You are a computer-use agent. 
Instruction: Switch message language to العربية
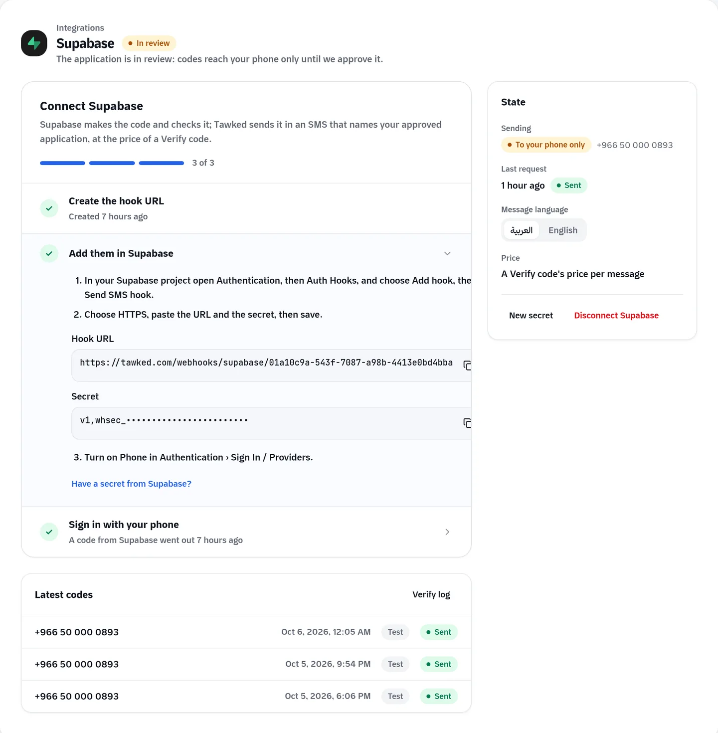tap(522, 230)
